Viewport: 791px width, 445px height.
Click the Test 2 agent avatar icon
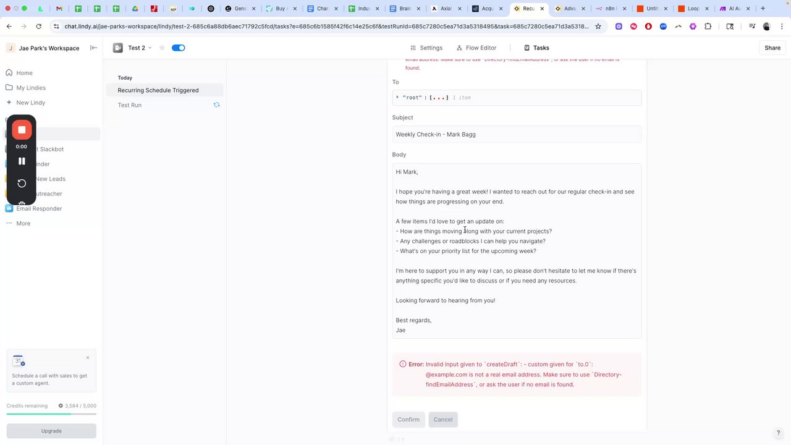tap(117, 48)
